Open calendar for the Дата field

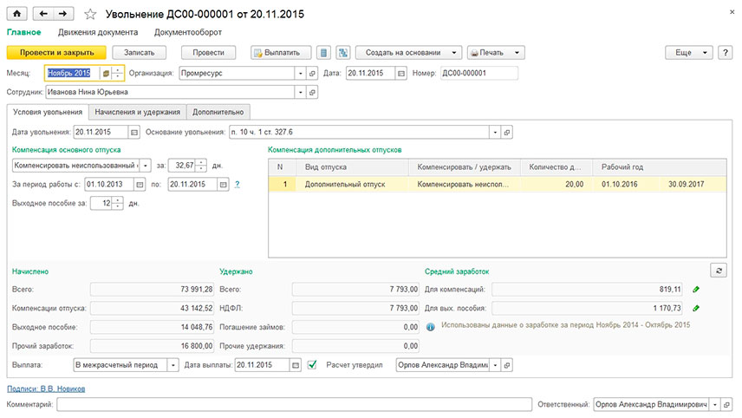(400, 74)
